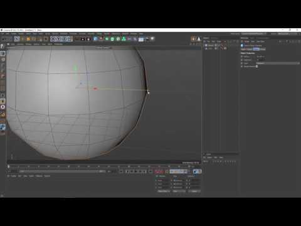The width and height of the screenshot is (301, 226).
Task: Select the Model mode icon in left toolbar
Action: (3, 53)
